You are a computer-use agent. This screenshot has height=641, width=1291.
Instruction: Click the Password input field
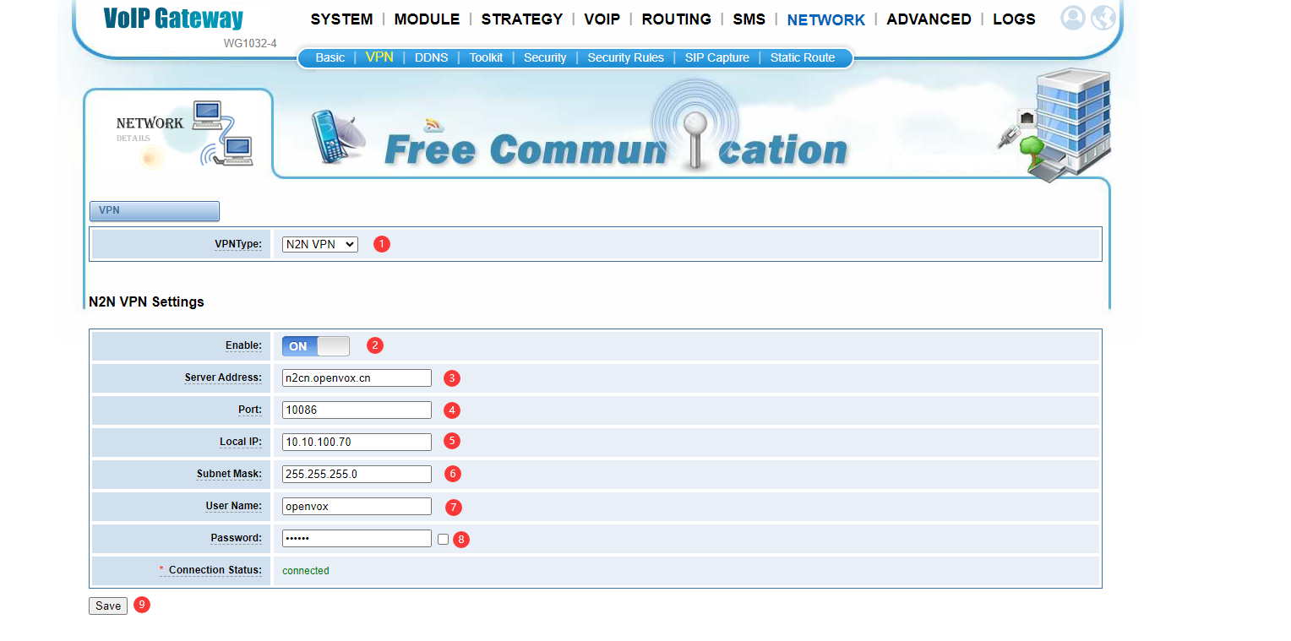[x=357, y=538]
